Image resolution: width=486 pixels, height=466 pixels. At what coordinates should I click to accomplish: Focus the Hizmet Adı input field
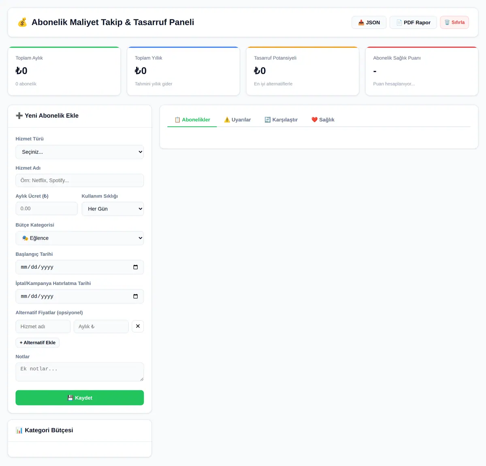(80, 181)
